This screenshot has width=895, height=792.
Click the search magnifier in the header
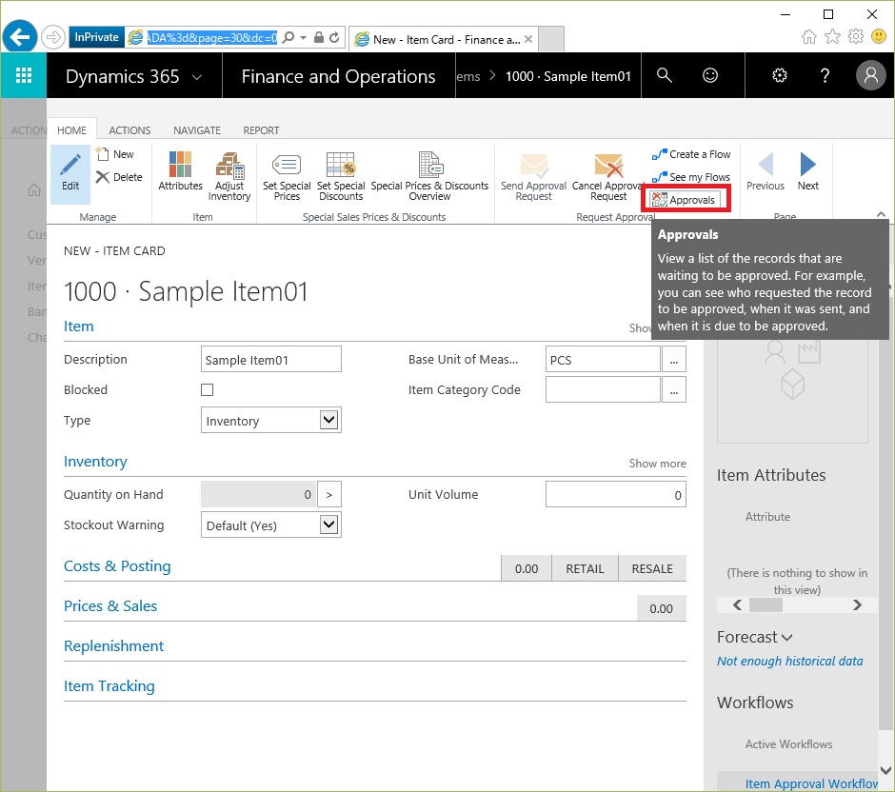pyautogui.click(x=664, y=75)
